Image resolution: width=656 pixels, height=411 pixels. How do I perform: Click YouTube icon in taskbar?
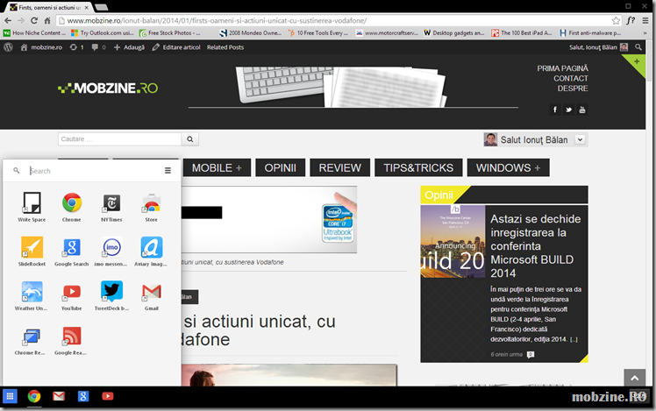pos(107,397)
